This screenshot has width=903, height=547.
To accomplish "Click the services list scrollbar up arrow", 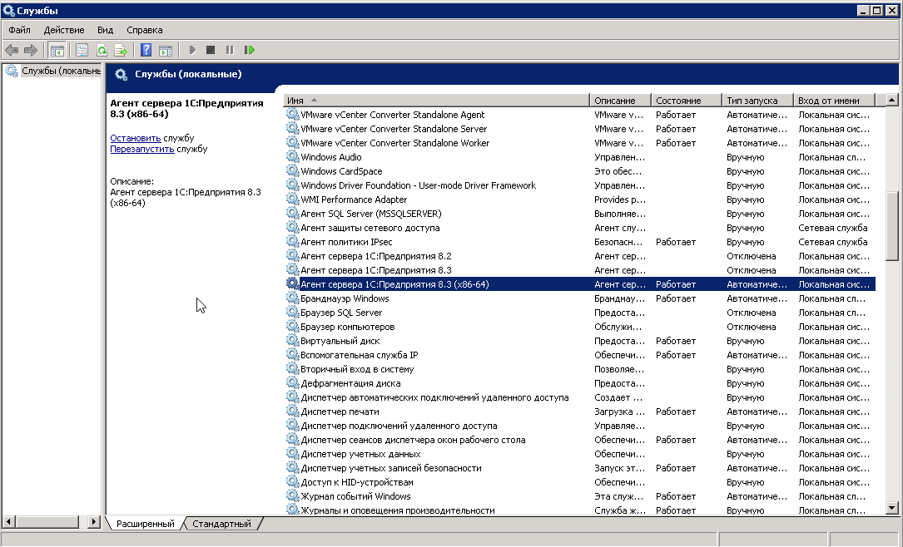I will pyautogui.click(x=892, y=100).
